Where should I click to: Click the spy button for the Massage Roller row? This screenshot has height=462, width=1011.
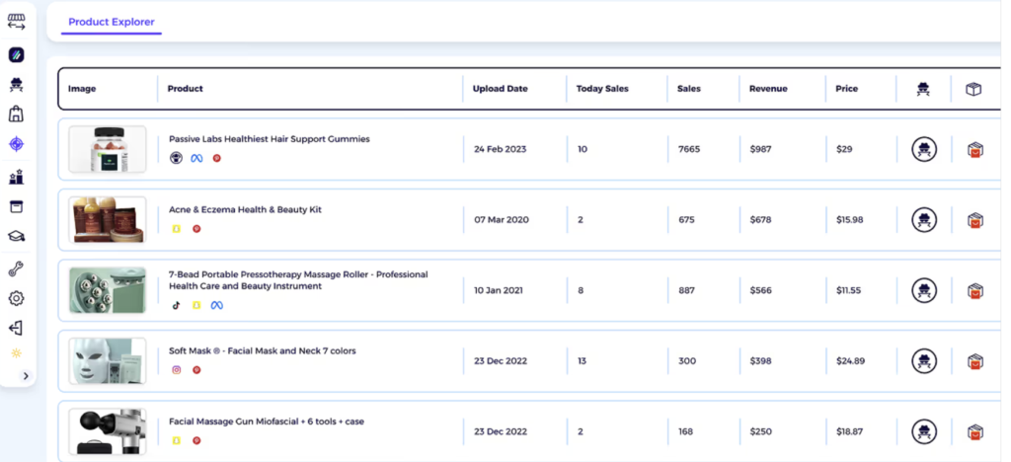(x=924, y=290)
